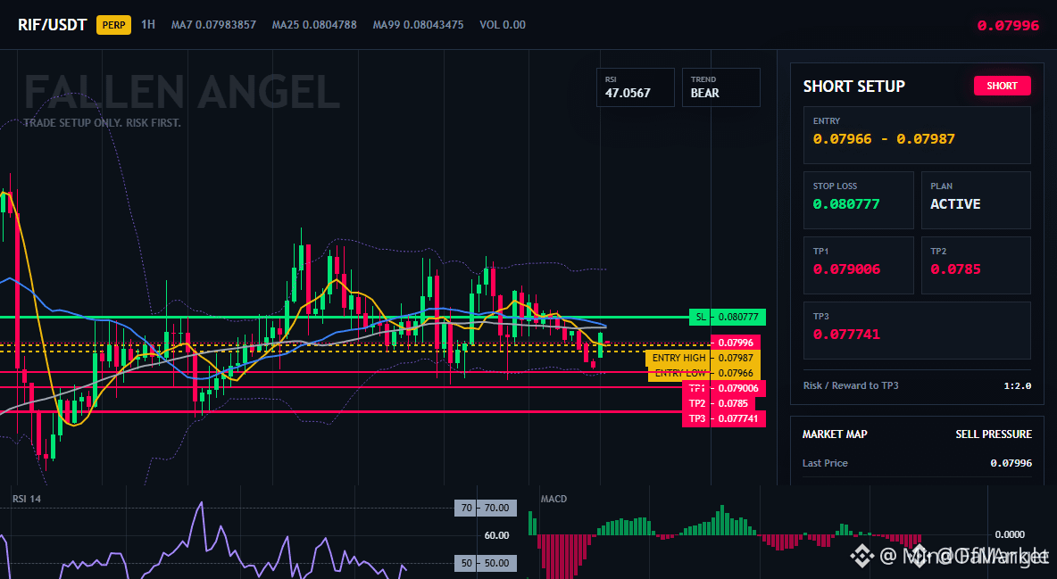Select the 1H timeframe label
This screenshot has width=1057, height=579.
click(148, 24)
